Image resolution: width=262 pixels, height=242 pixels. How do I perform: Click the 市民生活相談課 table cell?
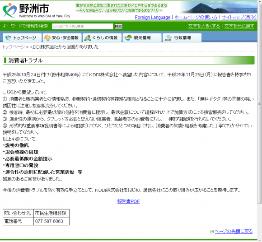pyautogui.click(x=51, y=213)
